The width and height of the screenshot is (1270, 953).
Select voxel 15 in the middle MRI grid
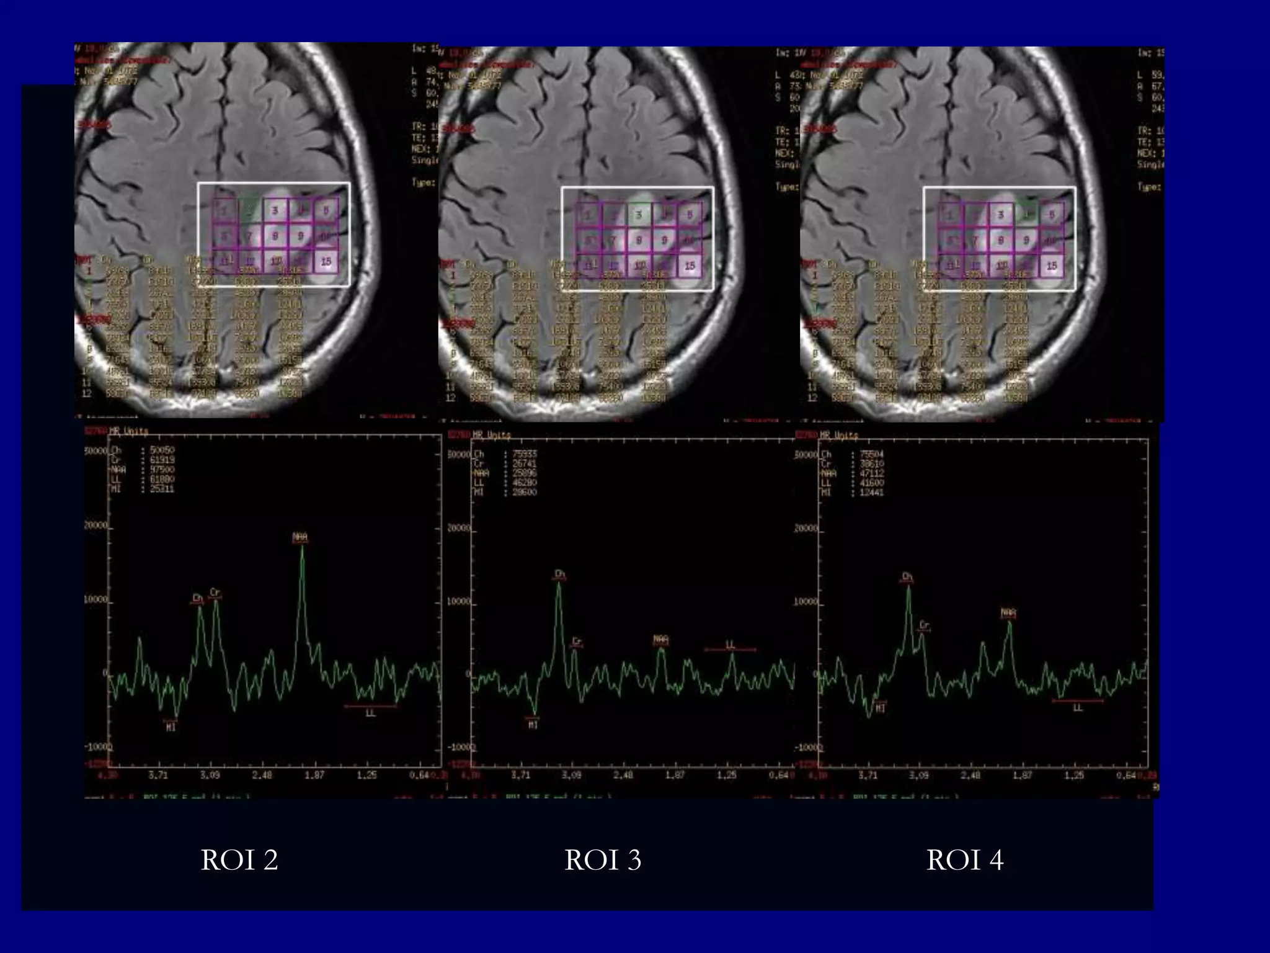pyautogui.click(x=690, y=266)
